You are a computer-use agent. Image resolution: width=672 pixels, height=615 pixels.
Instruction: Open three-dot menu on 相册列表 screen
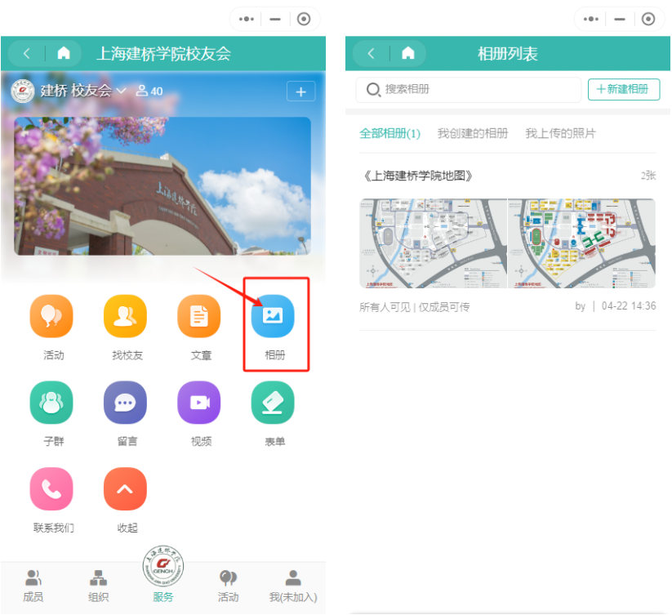coord(591,19)
